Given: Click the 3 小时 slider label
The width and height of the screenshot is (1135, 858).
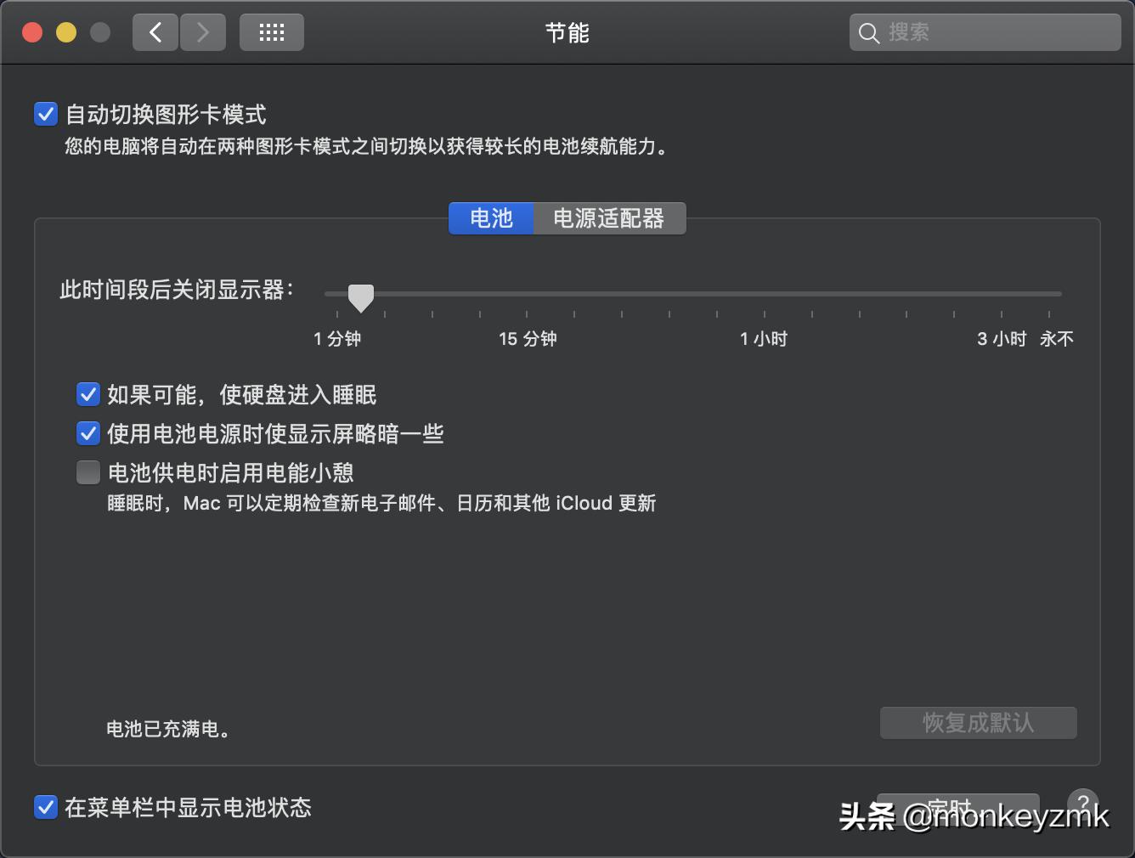Looking at the screenshot, I should 1001,338.
